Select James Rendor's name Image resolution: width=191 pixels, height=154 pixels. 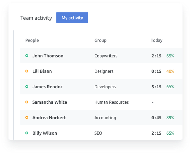[x=47, y=87]
